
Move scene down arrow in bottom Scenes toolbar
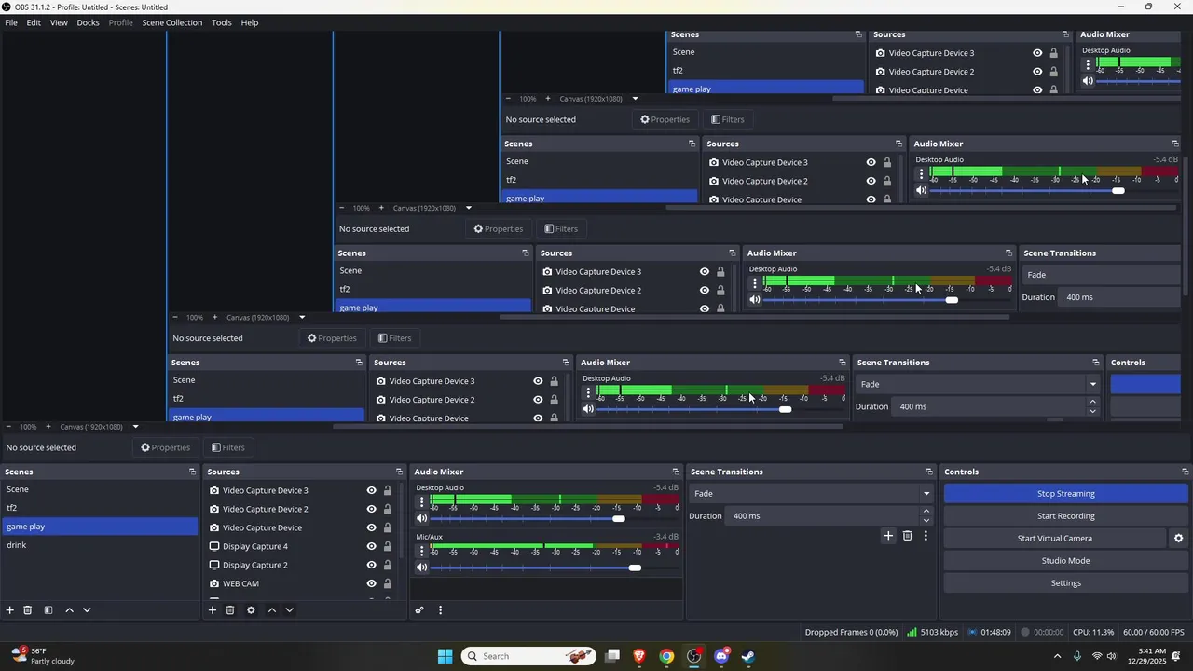(x=87, y=610)
